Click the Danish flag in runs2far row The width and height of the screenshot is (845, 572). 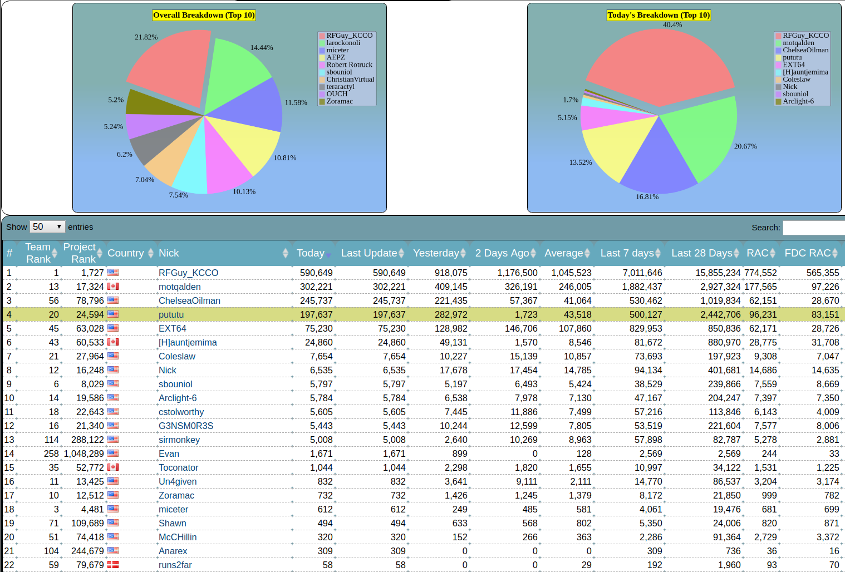point(113,565)
